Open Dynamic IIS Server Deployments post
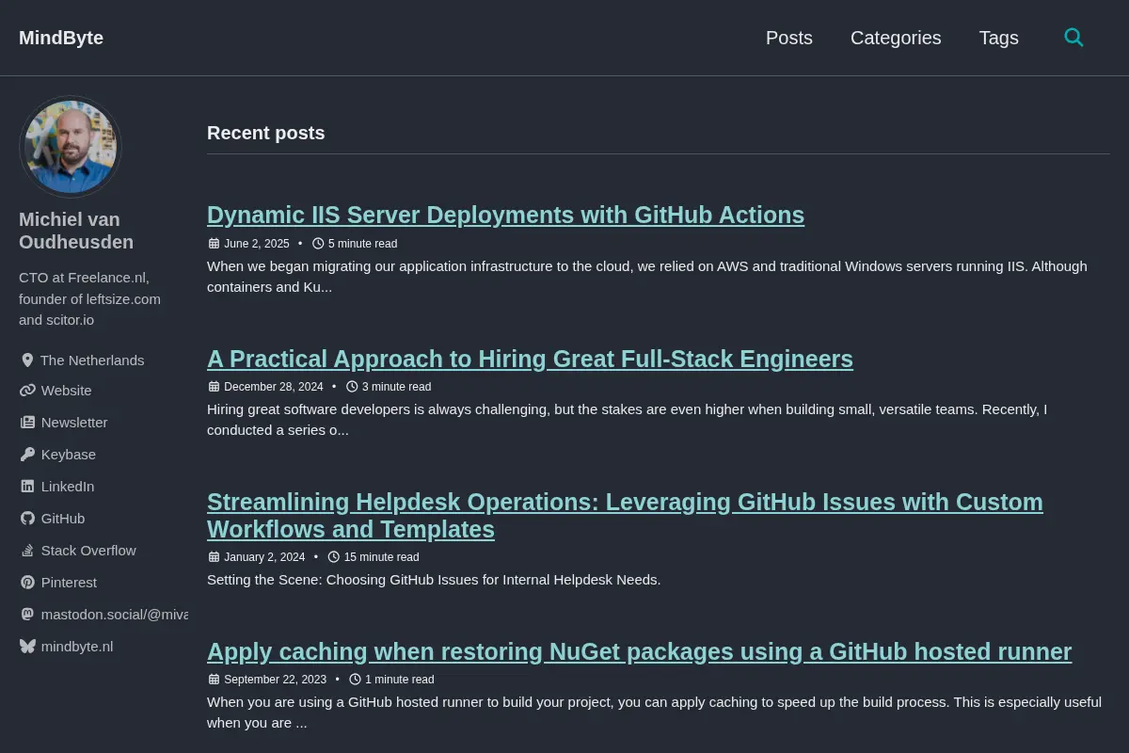 point(505,215)
